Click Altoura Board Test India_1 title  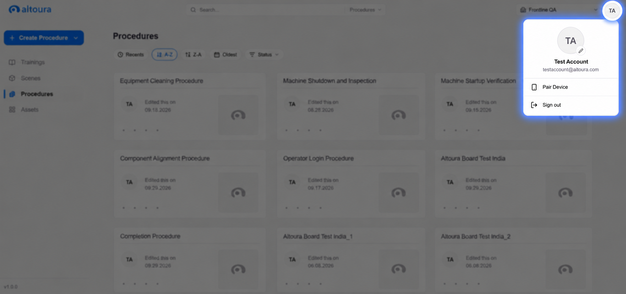tap(318, 237)
